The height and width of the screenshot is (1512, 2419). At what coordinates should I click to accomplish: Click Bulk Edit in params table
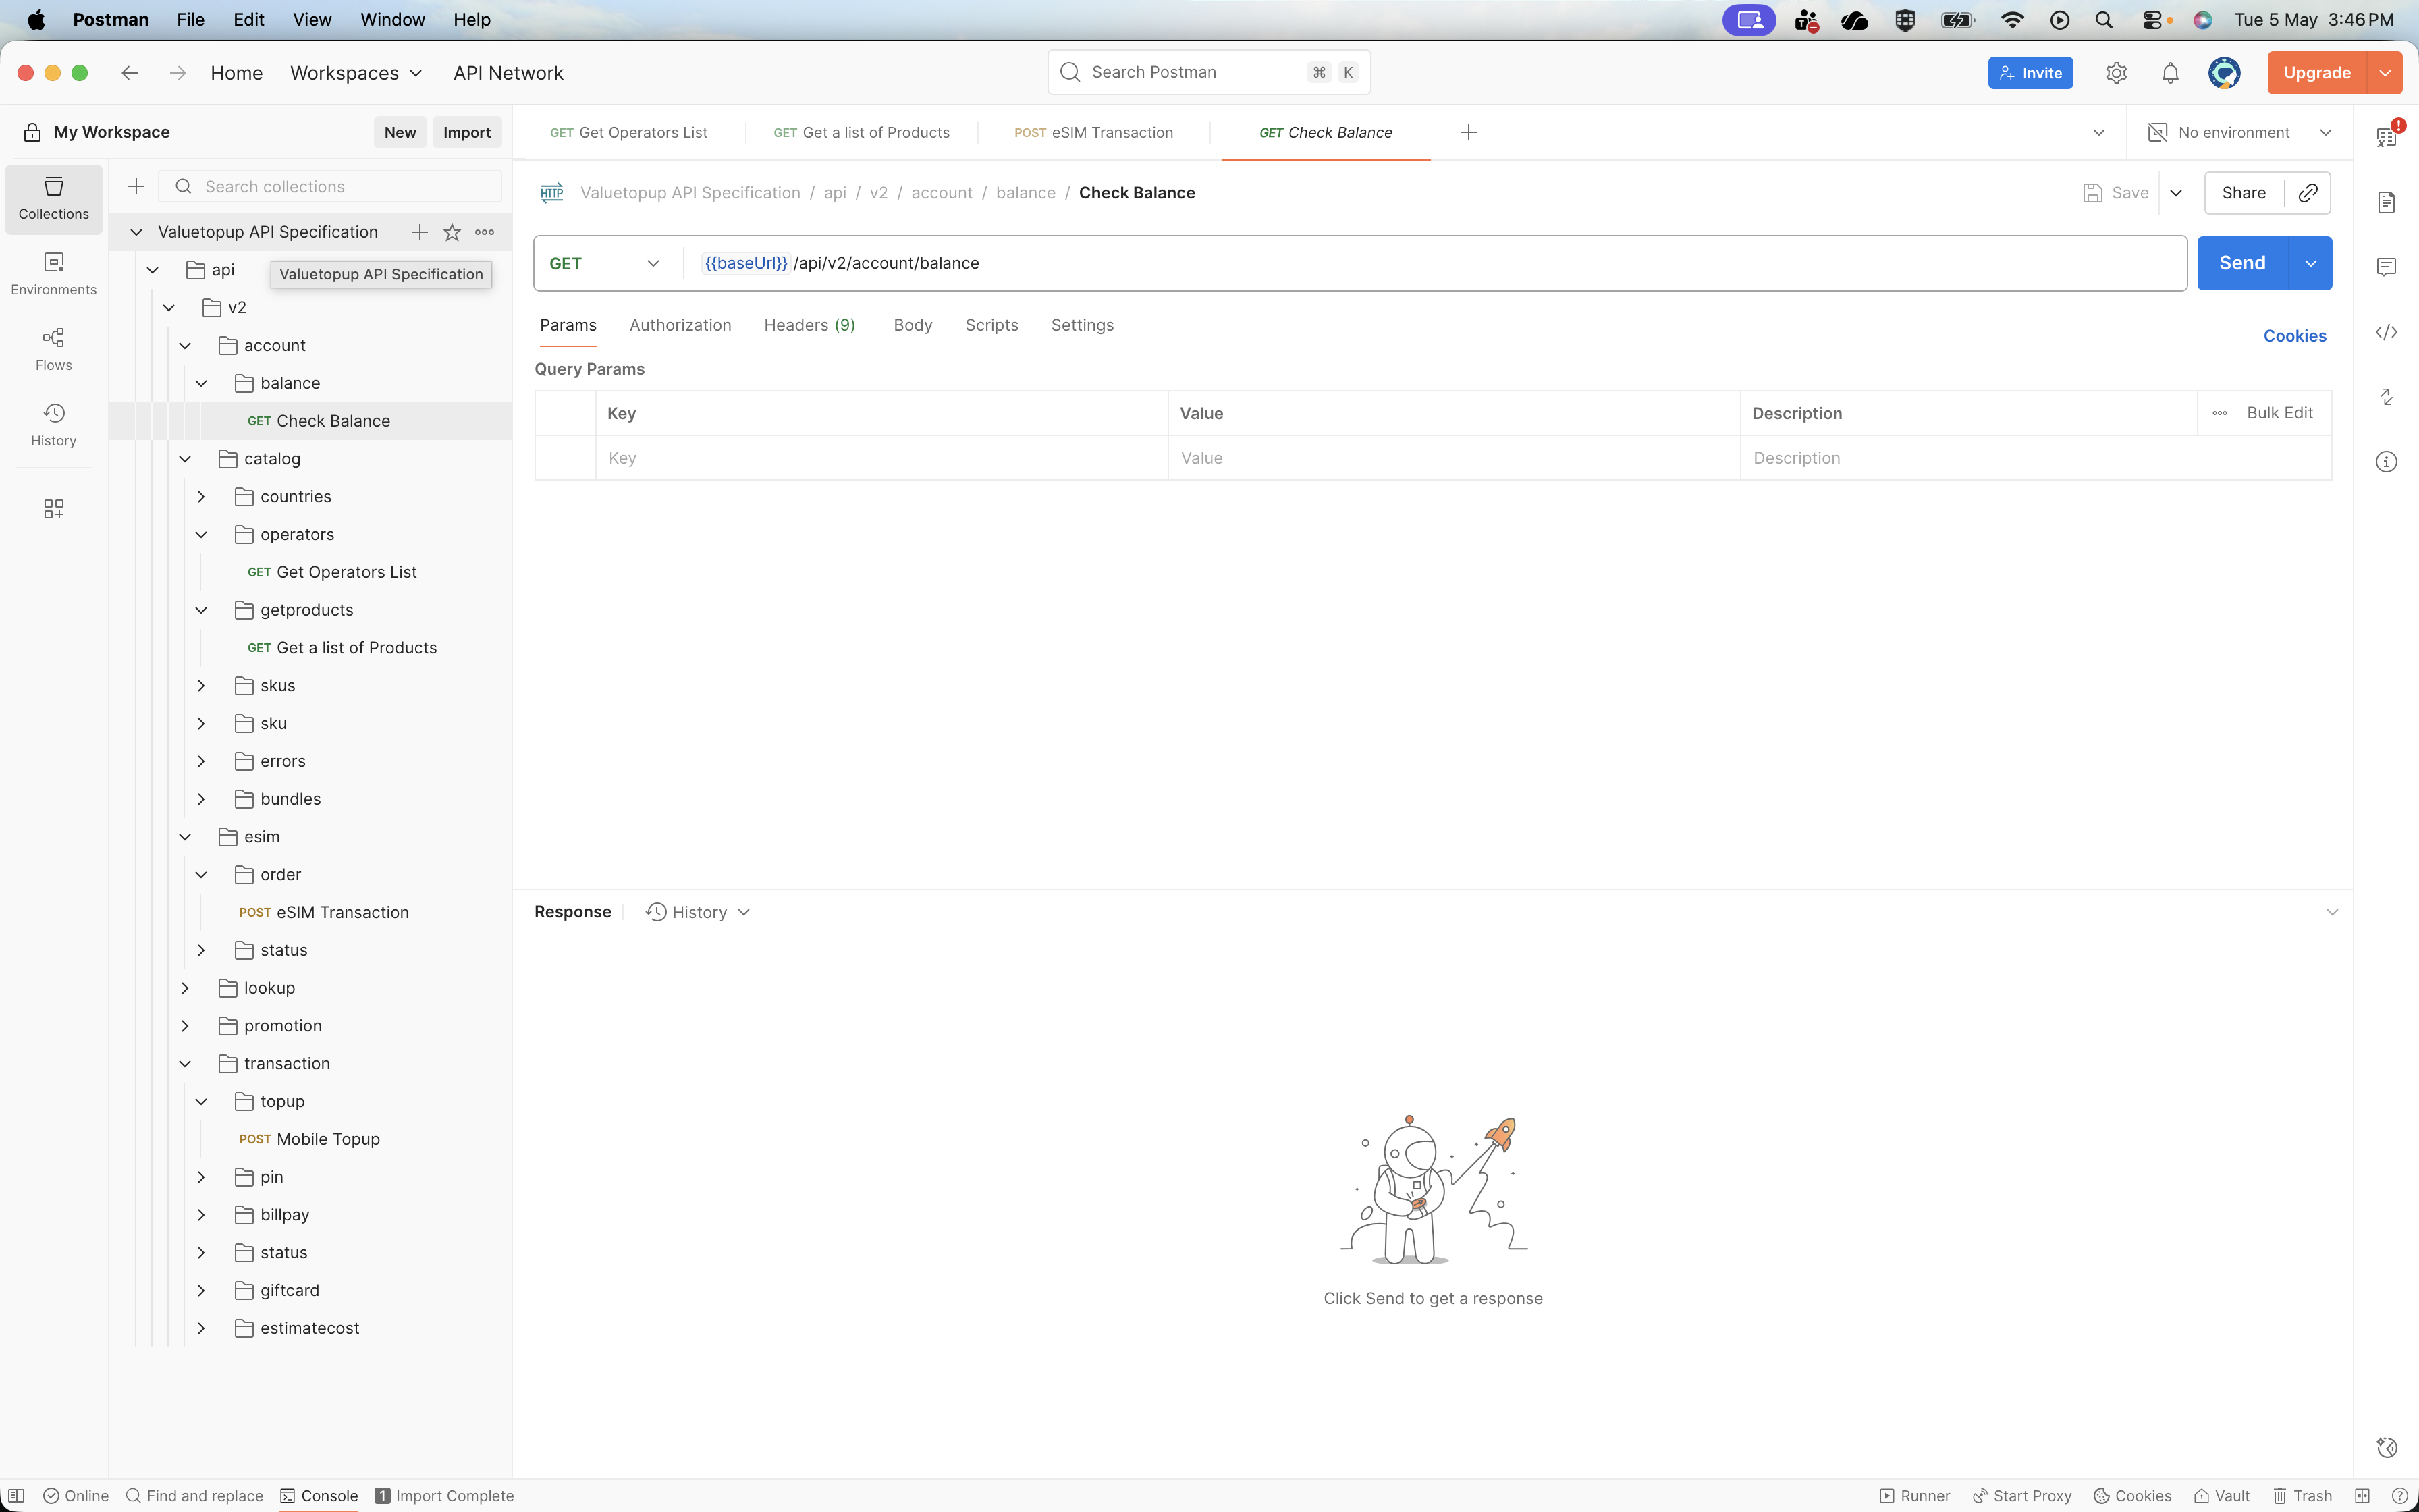tap(2279, 413)
